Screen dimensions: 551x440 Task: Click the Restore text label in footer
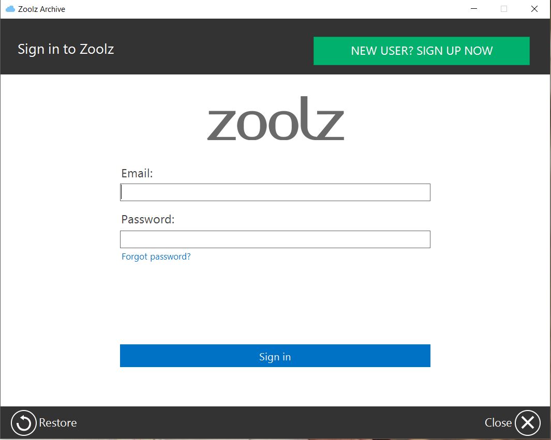click(57, 423)
